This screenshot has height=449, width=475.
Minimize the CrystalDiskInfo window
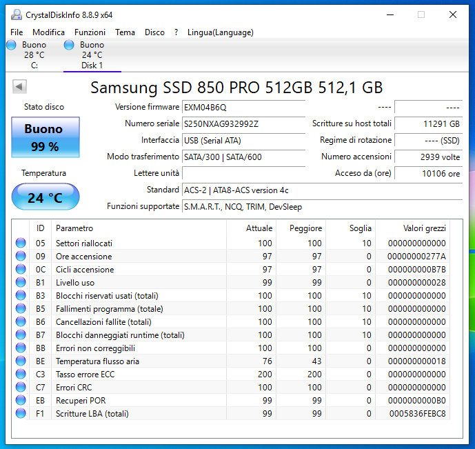coord(390,14)
